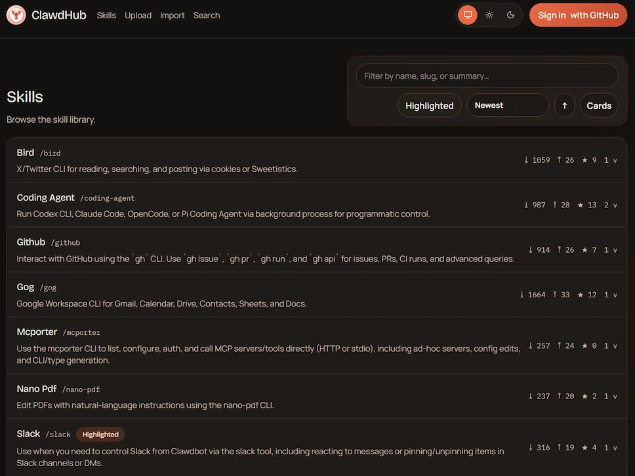Image resolution: width=635 pixels, height=476 pixels.
Task: Click the Sign in with GitHub button
Action: 578,15
